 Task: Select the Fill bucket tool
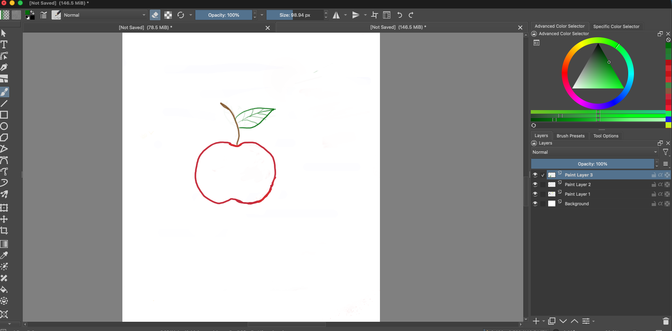[4, 289]
